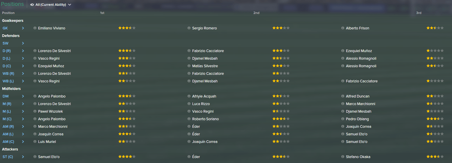Click info icon beside Samuel Eto'o striker row
This screenshot has width=452, height=163.
tap(35, 157)
